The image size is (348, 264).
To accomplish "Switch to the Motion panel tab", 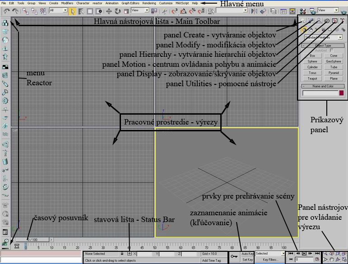I will click(x=327, y=21).
